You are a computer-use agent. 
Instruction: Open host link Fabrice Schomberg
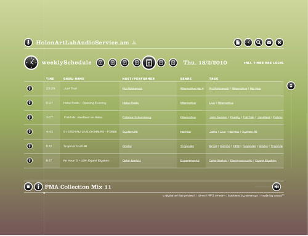(137, 117)
